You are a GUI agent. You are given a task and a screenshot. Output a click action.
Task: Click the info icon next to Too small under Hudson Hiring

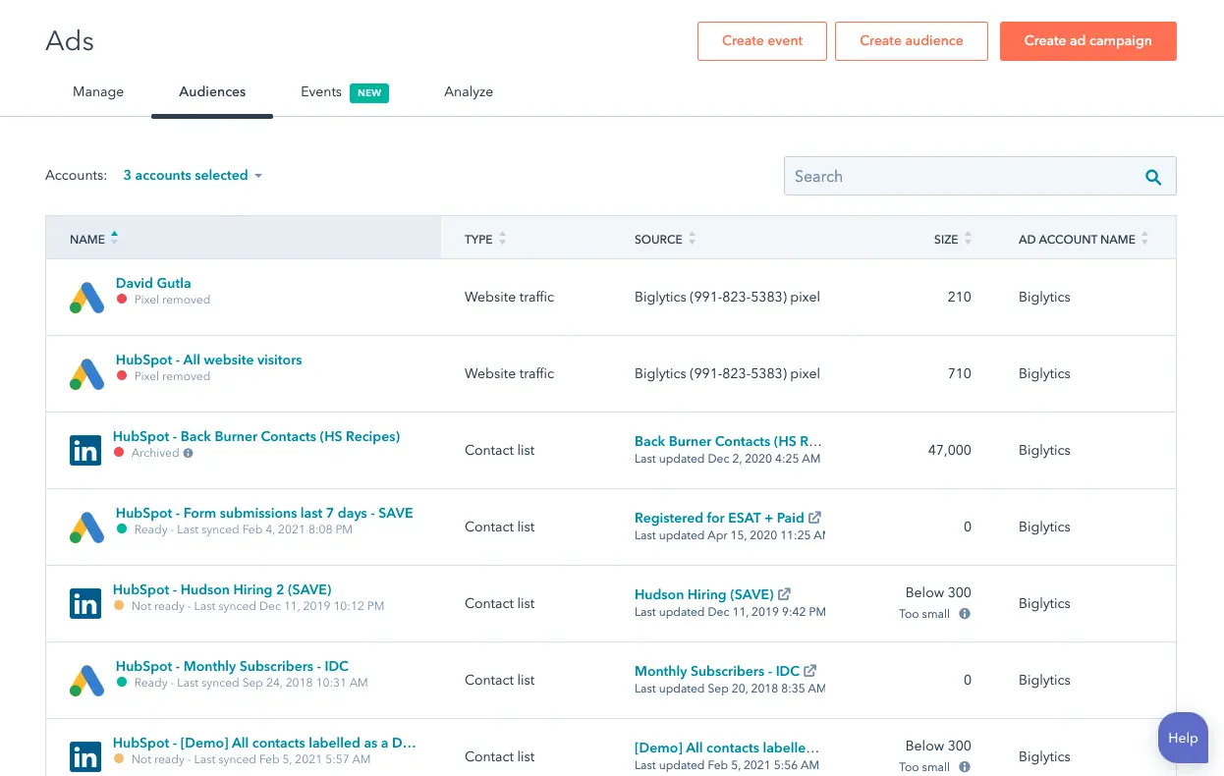[964, 613]
